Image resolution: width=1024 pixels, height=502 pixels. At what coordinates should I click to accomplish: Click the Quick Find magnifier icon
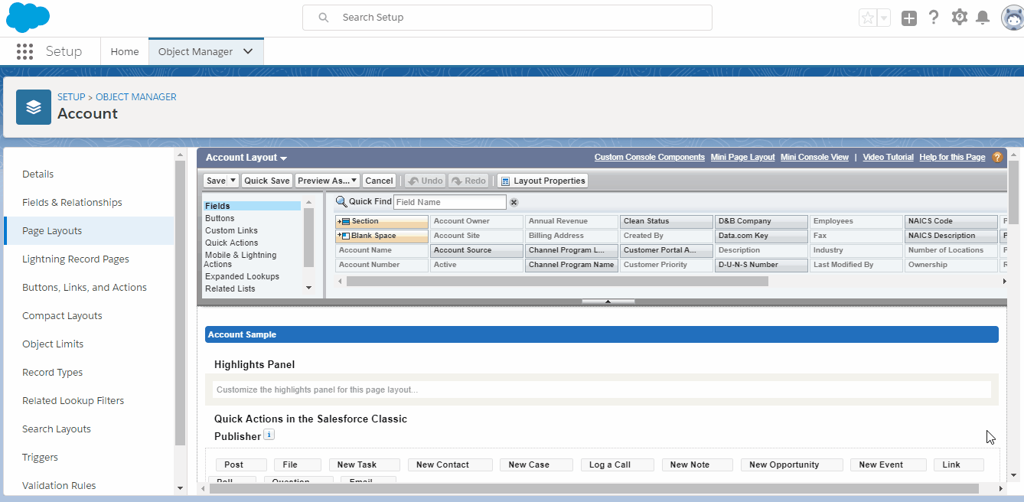pos(341,202)
